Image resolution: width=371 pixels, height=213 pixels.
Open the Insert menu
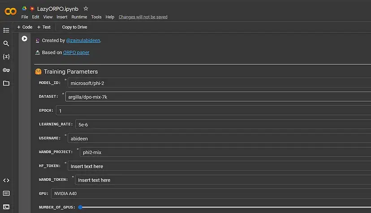pyautogui.click(x=62, y=17)
